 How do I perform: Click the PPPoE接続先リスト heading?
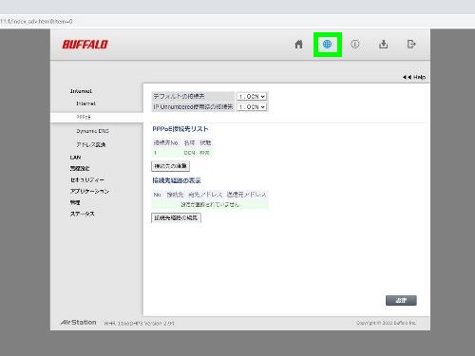(180, 129)
